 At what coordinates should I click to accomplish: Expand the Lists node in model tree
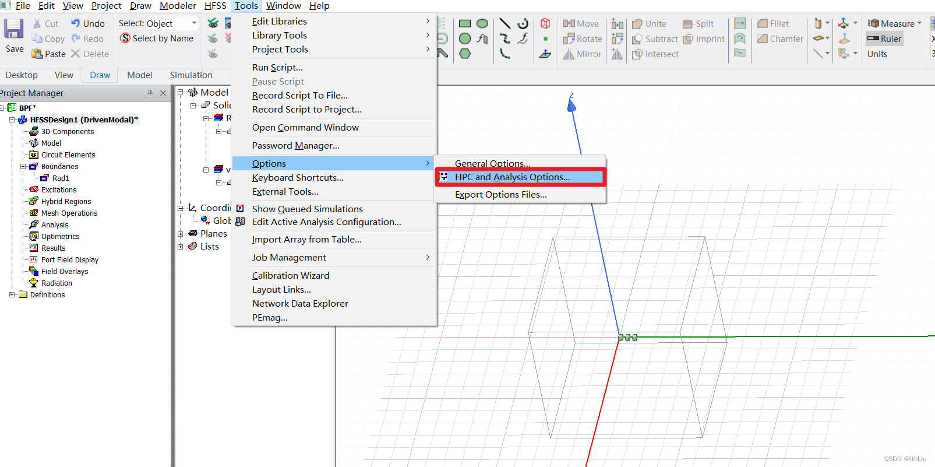(181, 247)
